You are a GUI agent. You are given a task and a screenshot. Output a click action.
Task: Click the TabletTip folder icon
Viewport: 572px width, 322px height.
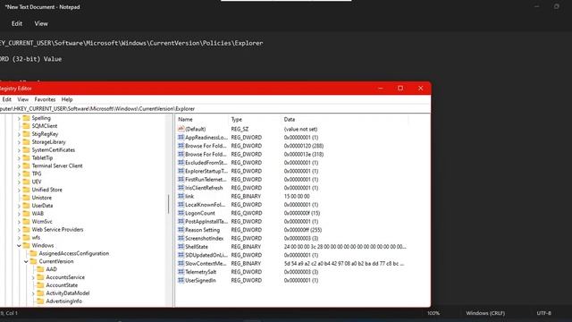[26, 157]
